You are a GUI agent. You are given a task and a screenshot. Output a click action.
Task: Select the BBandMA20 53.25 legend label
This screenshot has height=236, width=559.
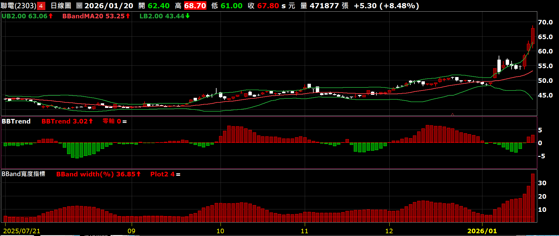coord(93,16)
